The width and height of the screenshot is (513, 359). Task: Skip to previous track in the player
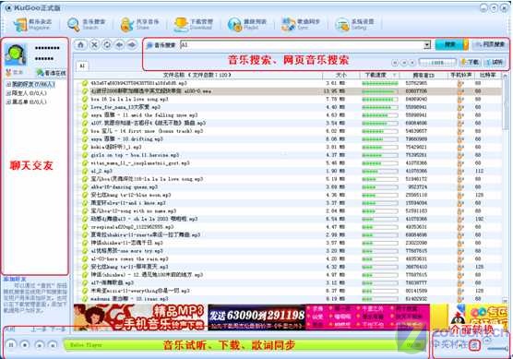pos(40,344)
